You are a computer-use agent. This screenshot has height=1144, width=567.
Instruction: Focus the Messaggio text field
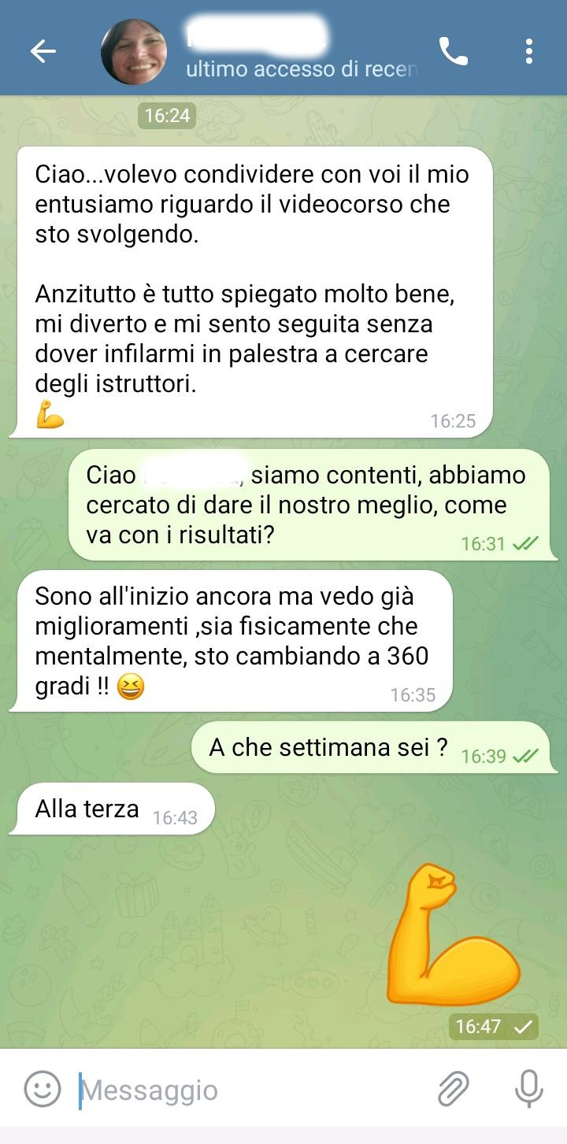pos(252,1090)
